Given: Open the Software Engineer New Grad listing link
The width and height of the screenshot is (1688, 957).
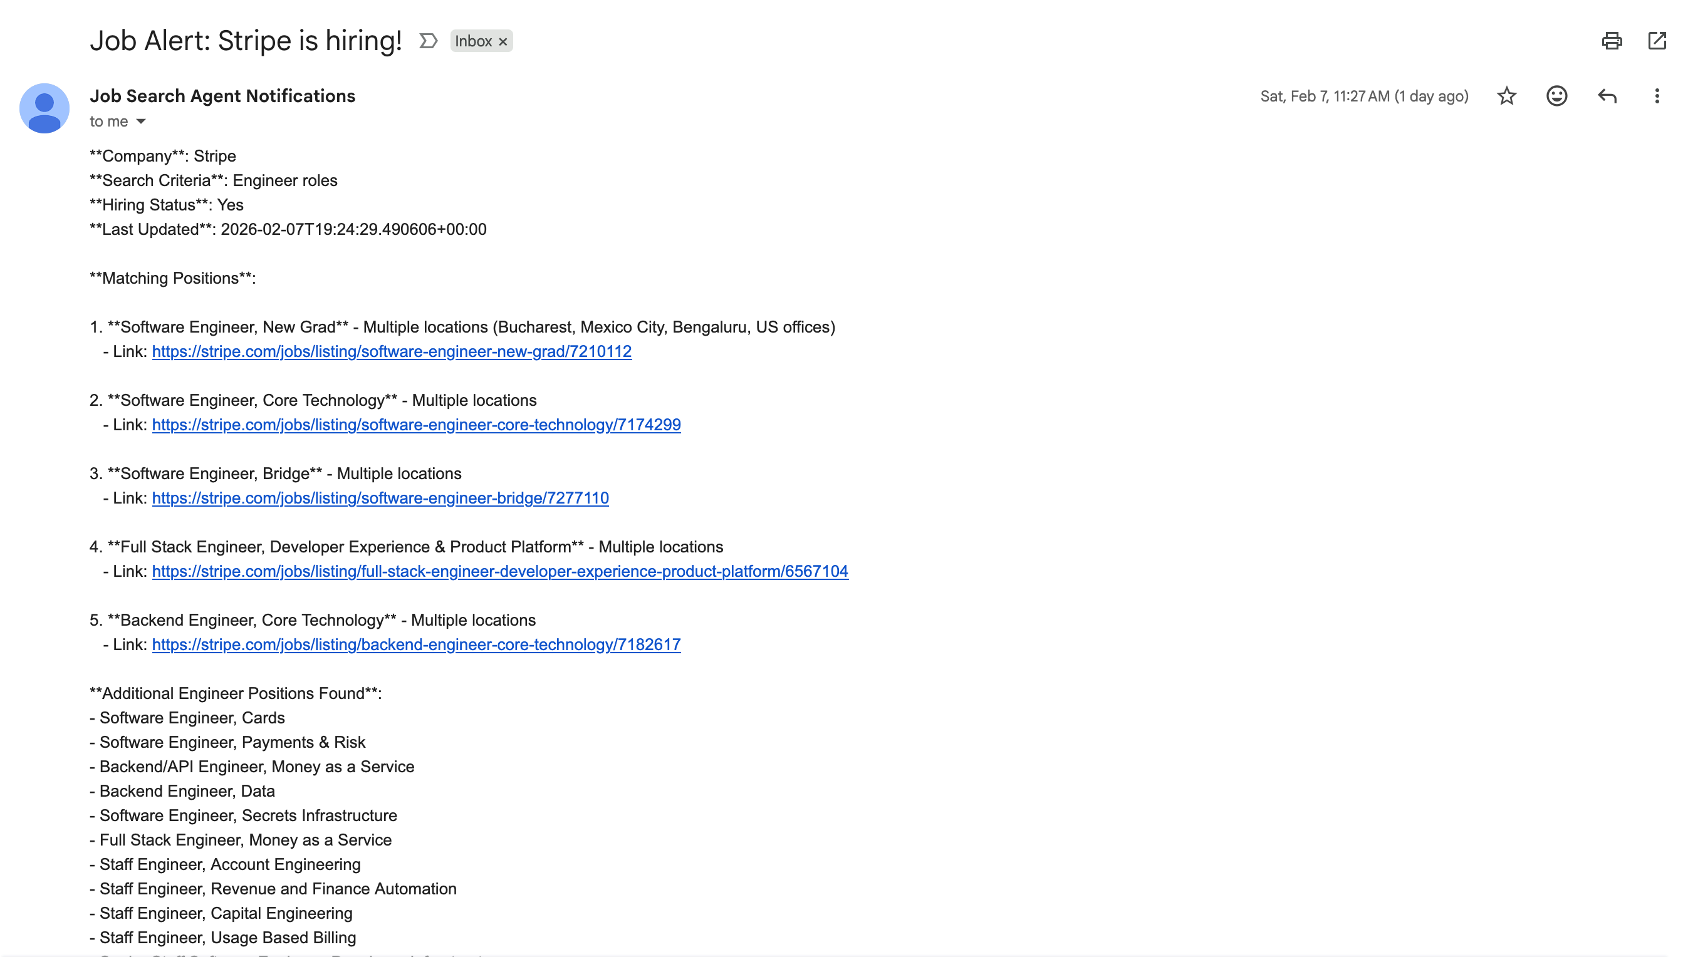Looking at the screenshot, I should 391,351.
